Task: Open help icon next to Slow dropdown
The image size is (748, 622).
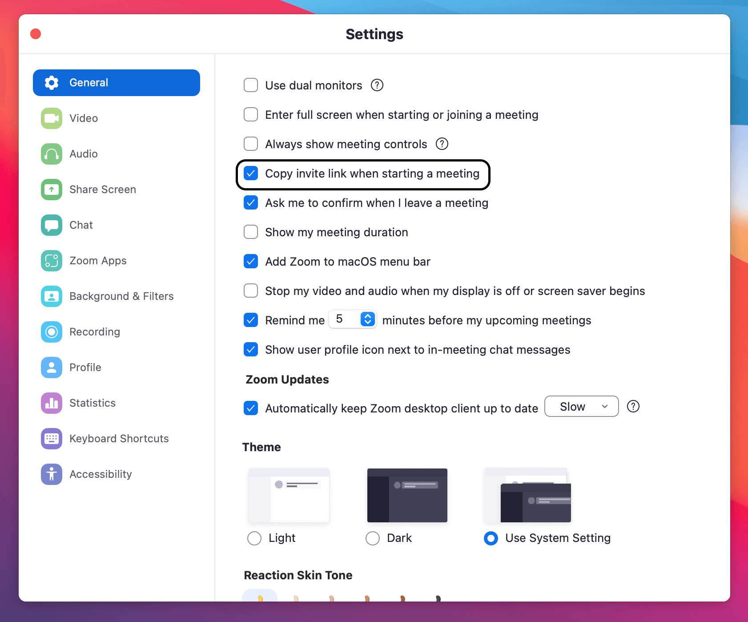Action: 633,406
